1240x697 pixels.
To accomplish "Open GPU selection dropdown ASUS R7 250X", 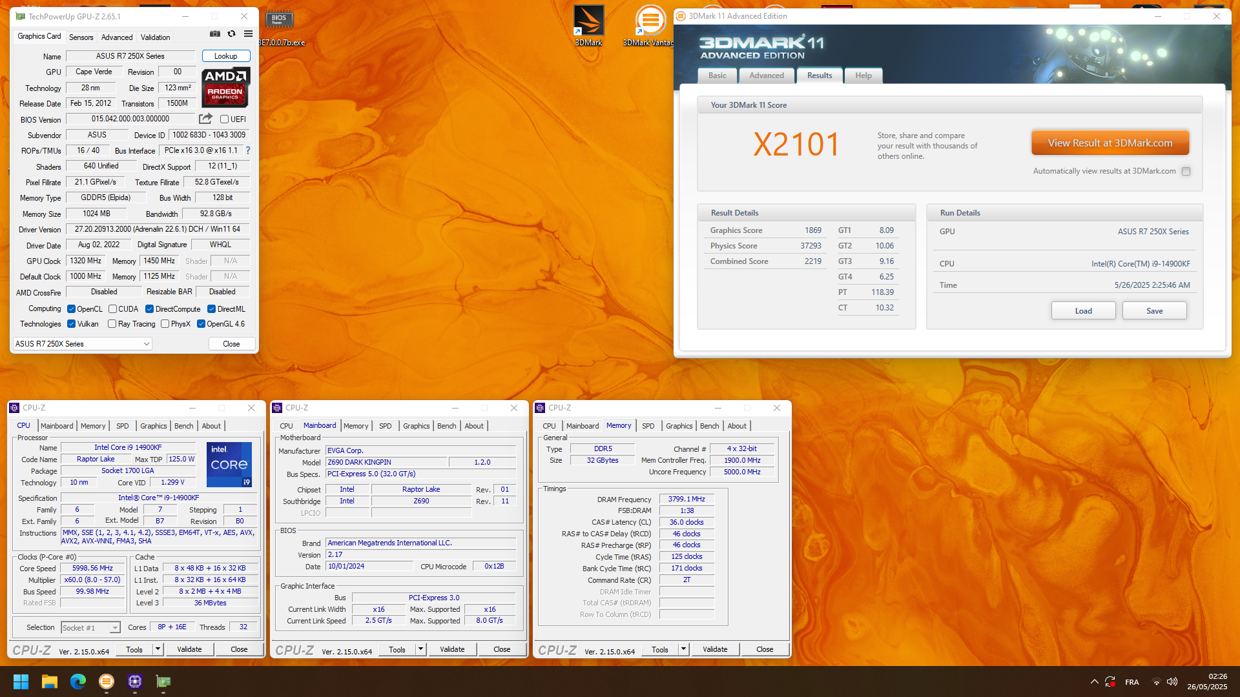I will [x=83, y=344].
